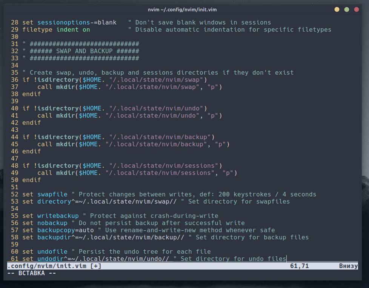Click the green maximize window button
The height and width of the screenshot is (288, 369).
(x=347, y=9)
